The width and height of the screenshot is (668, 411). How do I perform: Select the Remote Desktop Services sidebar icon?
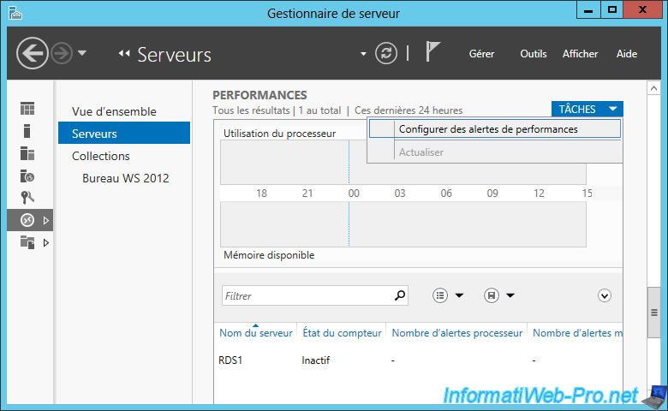pyautogui.click(x=27, y=220)
